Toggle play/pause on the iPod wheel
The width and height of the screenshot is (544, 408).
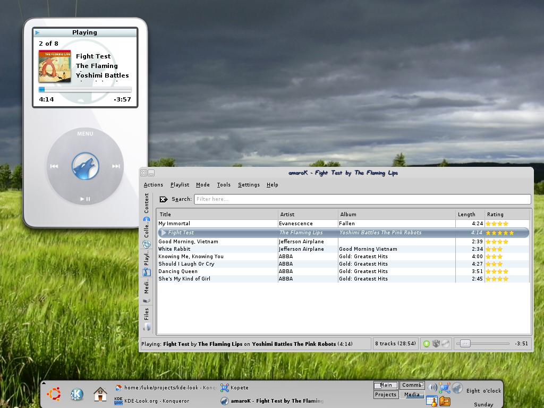click(85, 199)
